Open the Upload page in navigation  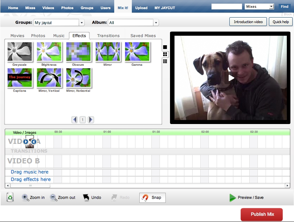pyautogui.click(x=141, y=8)
